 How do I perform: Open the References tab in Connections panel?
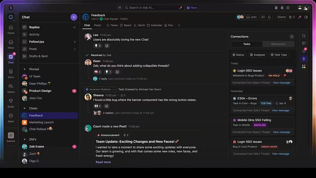pyautogui.click(x=278, y=44)
